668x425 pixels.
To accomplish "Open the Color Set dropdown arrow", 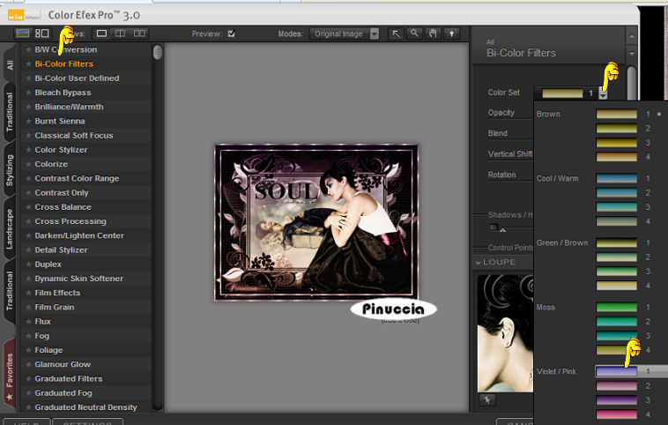I will tap(603, 93).
